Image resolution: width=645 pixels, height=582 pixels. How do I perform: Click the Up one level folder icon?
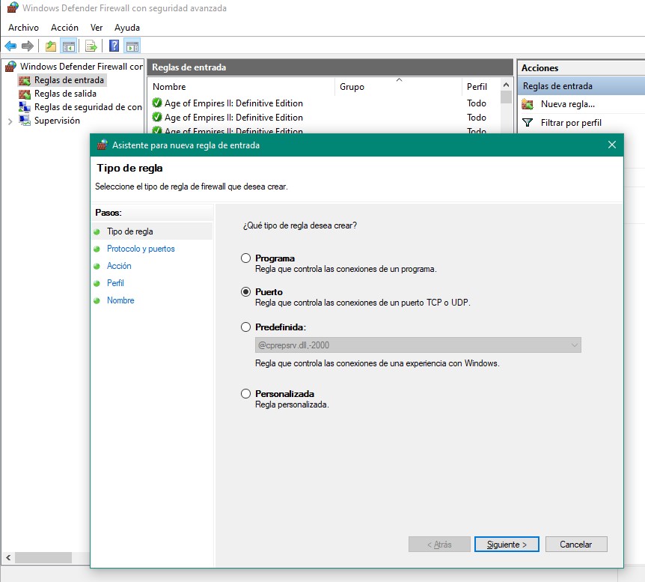tap(50, 46)
